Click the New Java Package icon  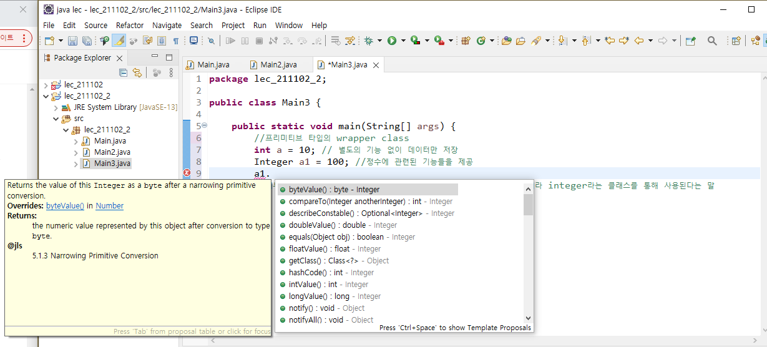(x=466, y=41)
